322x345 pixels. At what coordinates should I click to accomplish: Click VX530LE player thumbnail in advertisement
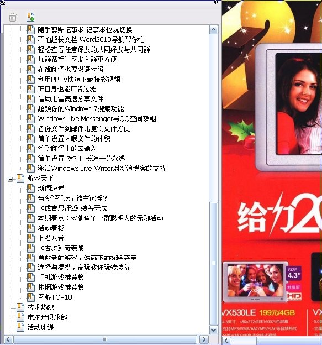[255, 281]
